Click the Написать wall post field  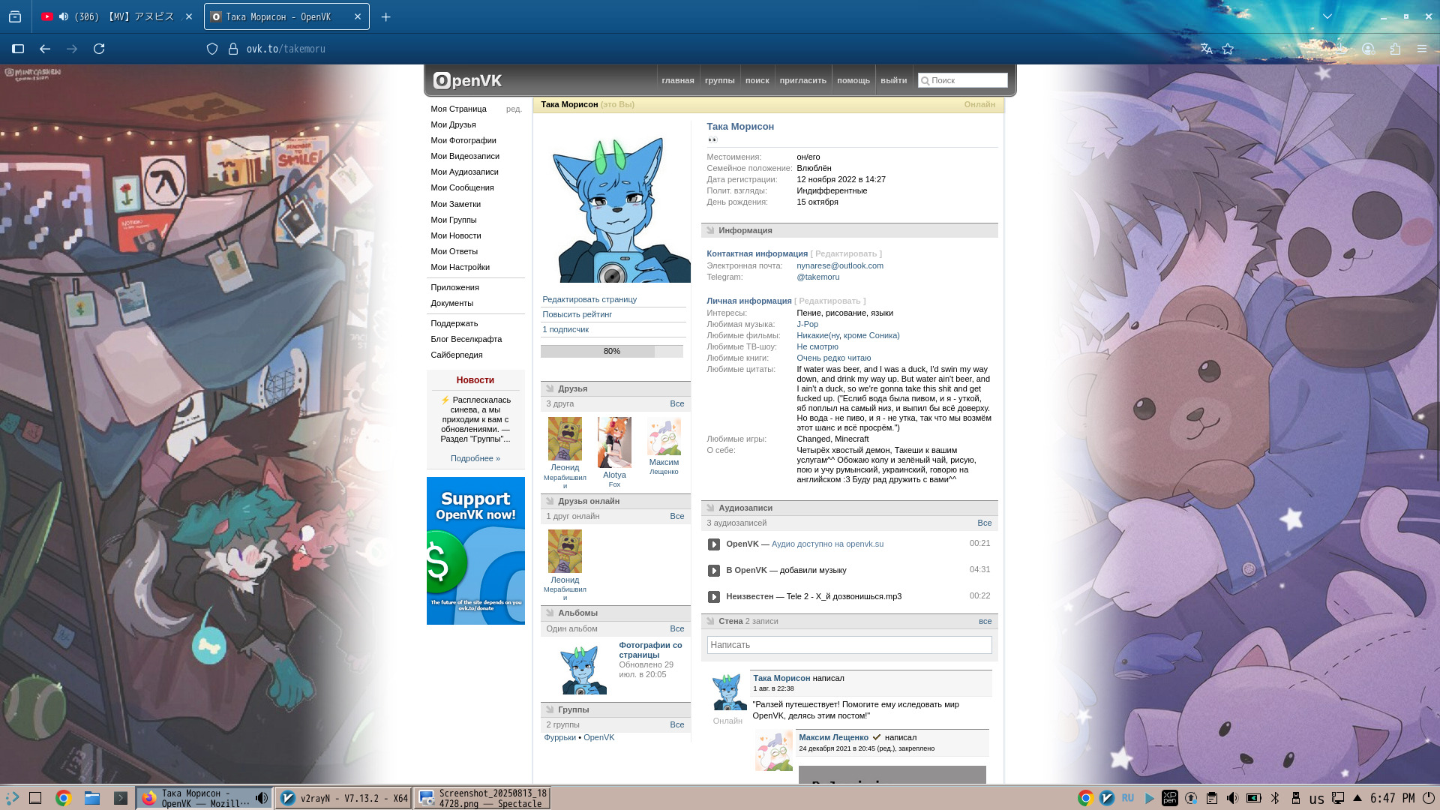(849, 645)
